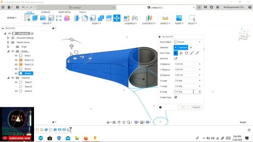Select the Extrude tool icon
The width and height of the screenshot is (253, 142).
tap(35, 18)
